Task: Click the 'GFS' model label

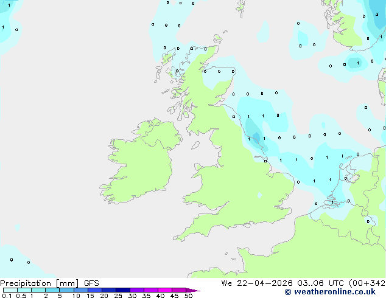Action: [x=91, y=283]
